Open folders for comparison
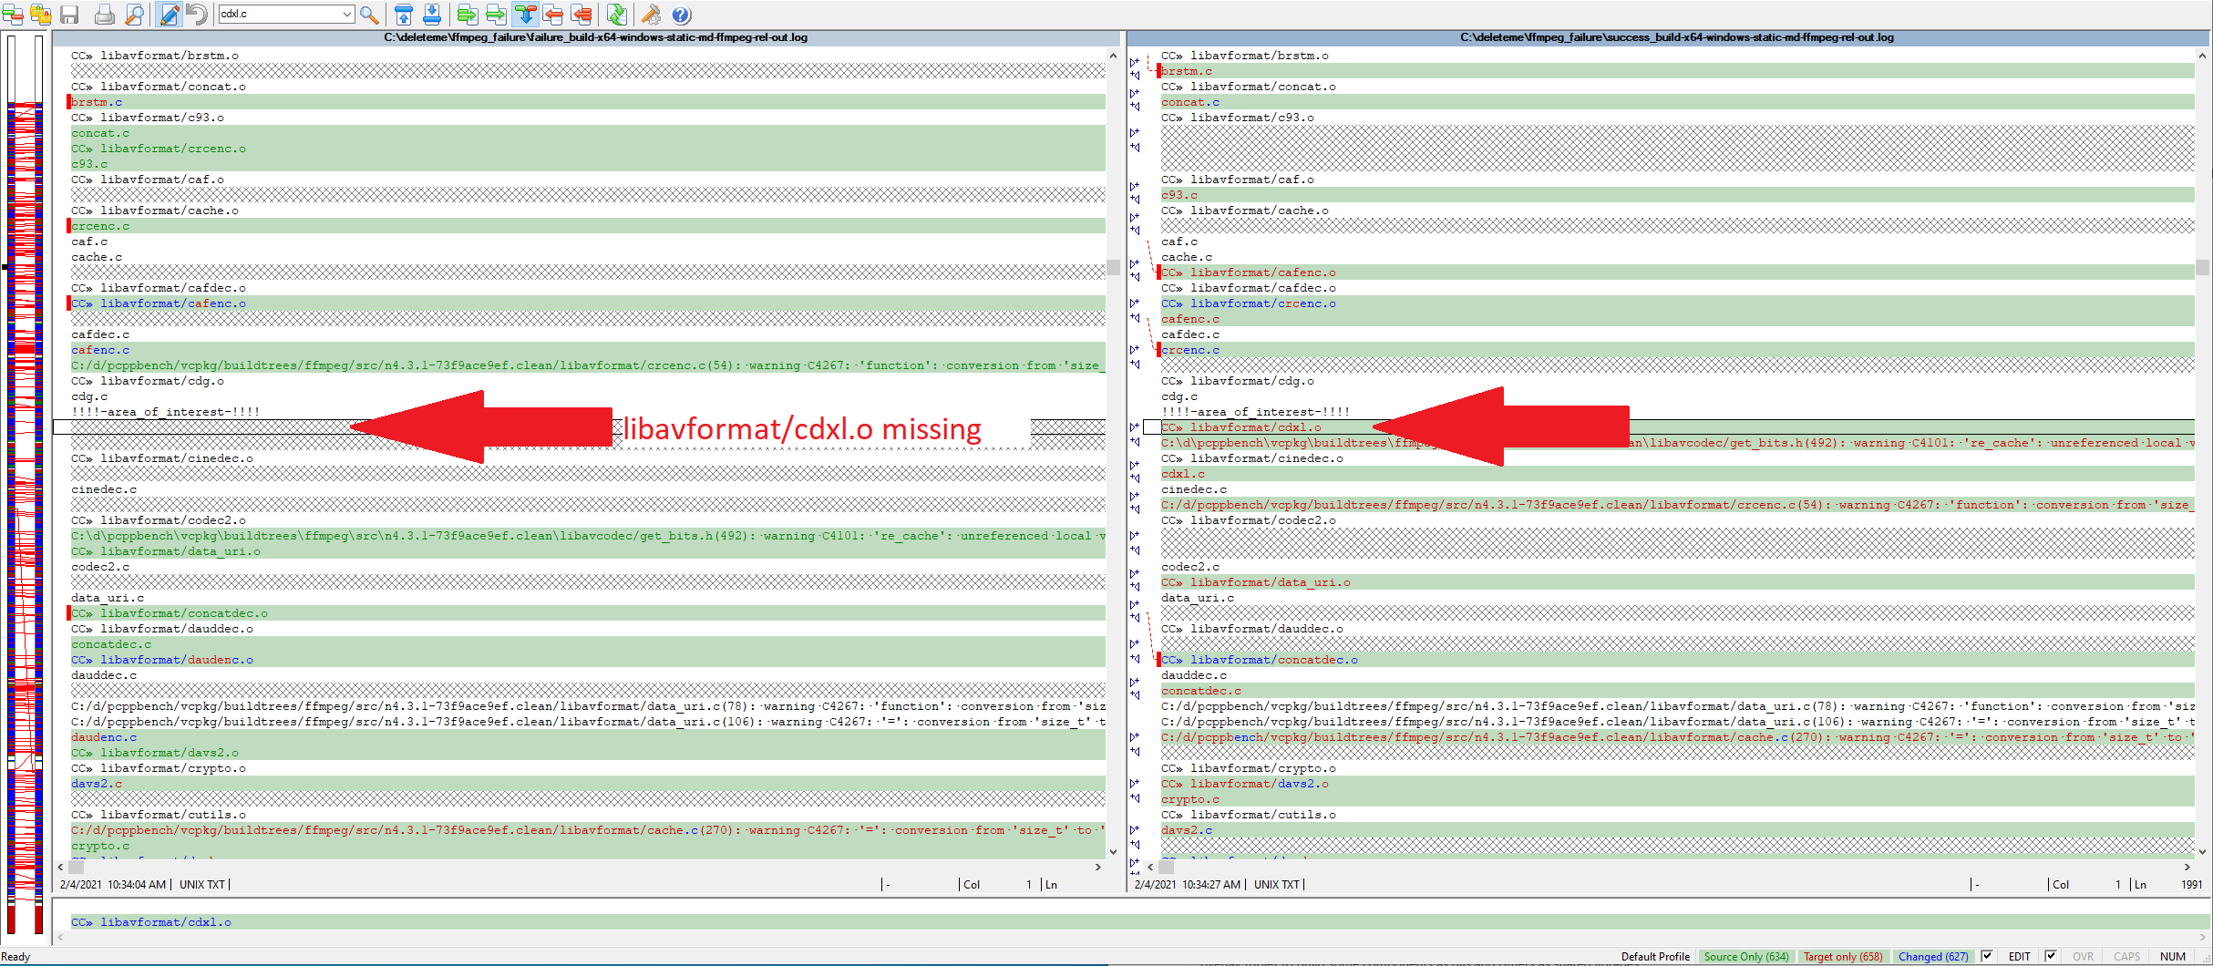 (x=41, y=15)
